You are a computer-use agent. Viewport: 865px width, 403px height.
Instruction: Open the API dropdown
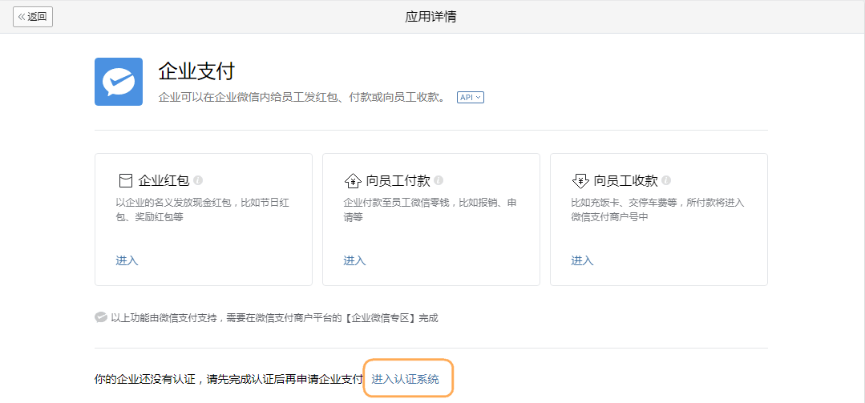470,98
